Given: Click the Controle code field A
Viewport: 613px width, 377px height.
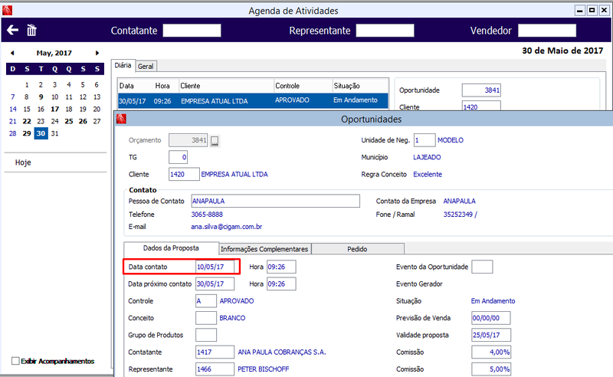Looking at the screenshot, I should 206,300.
